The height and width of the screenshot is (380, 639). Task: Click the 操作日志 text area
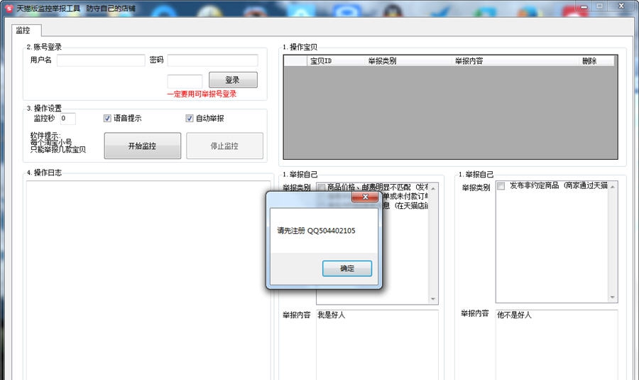(x=148, y=280)
